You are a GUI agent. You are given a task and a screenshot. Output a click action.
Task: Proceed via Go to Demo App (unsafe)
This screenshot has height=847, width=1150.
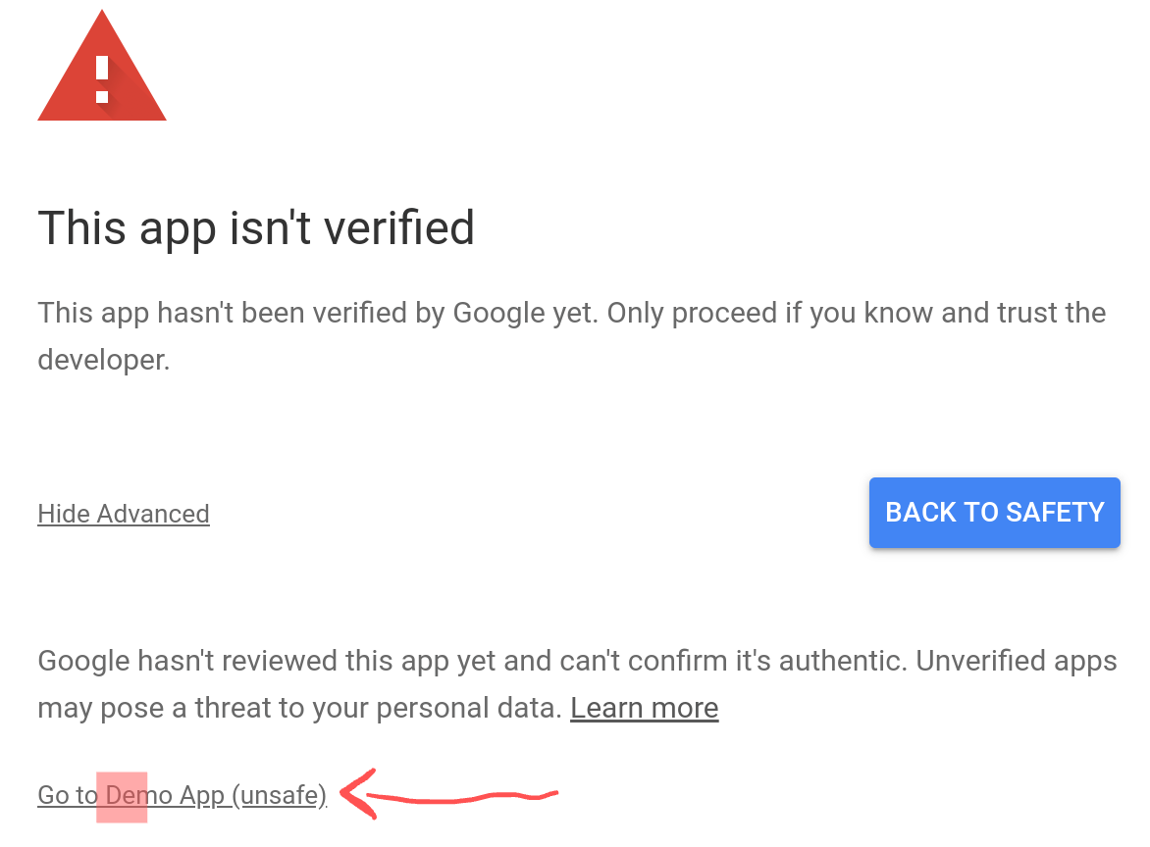182,795
